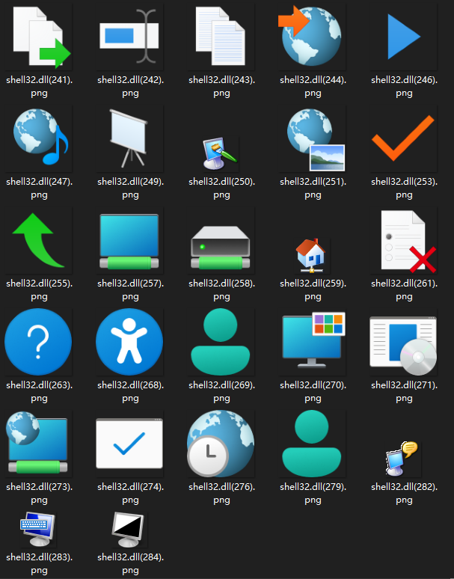Click the file name shell32.dll(282).png
The image size is (454, 579).
(404, 493)
